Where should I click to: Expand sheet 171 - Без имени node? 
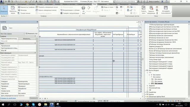click(x=149, y=84)
